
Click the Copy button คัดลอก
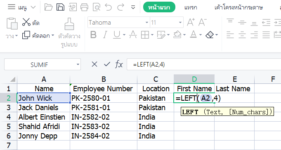point(36,35)
